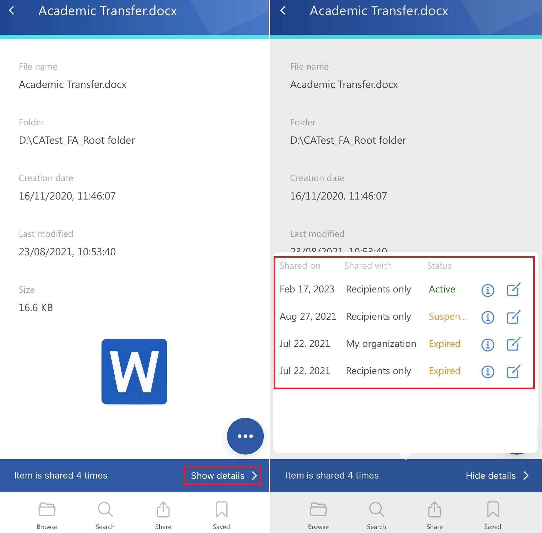The height and width of the screenshot is (533, 542).
Task: Edit the Feb 17, 2023 active share
Action: click(x=513, y=290)
